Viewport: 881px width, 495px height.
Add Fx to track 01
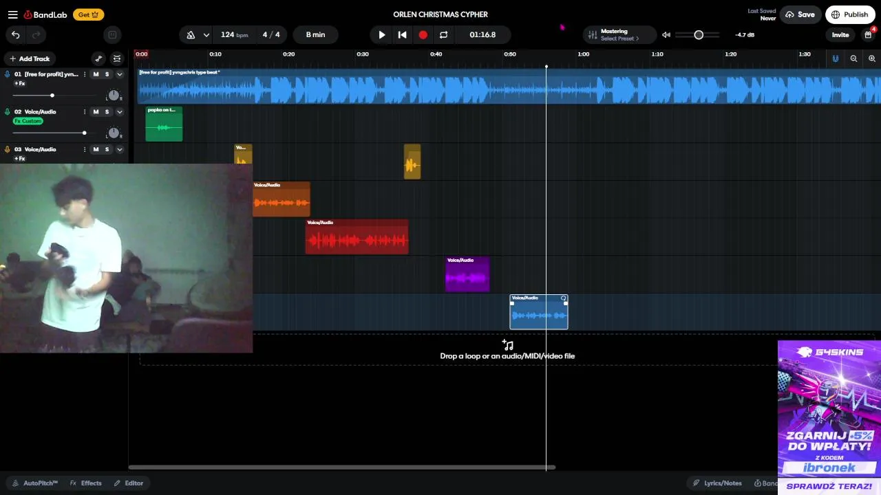20,83
